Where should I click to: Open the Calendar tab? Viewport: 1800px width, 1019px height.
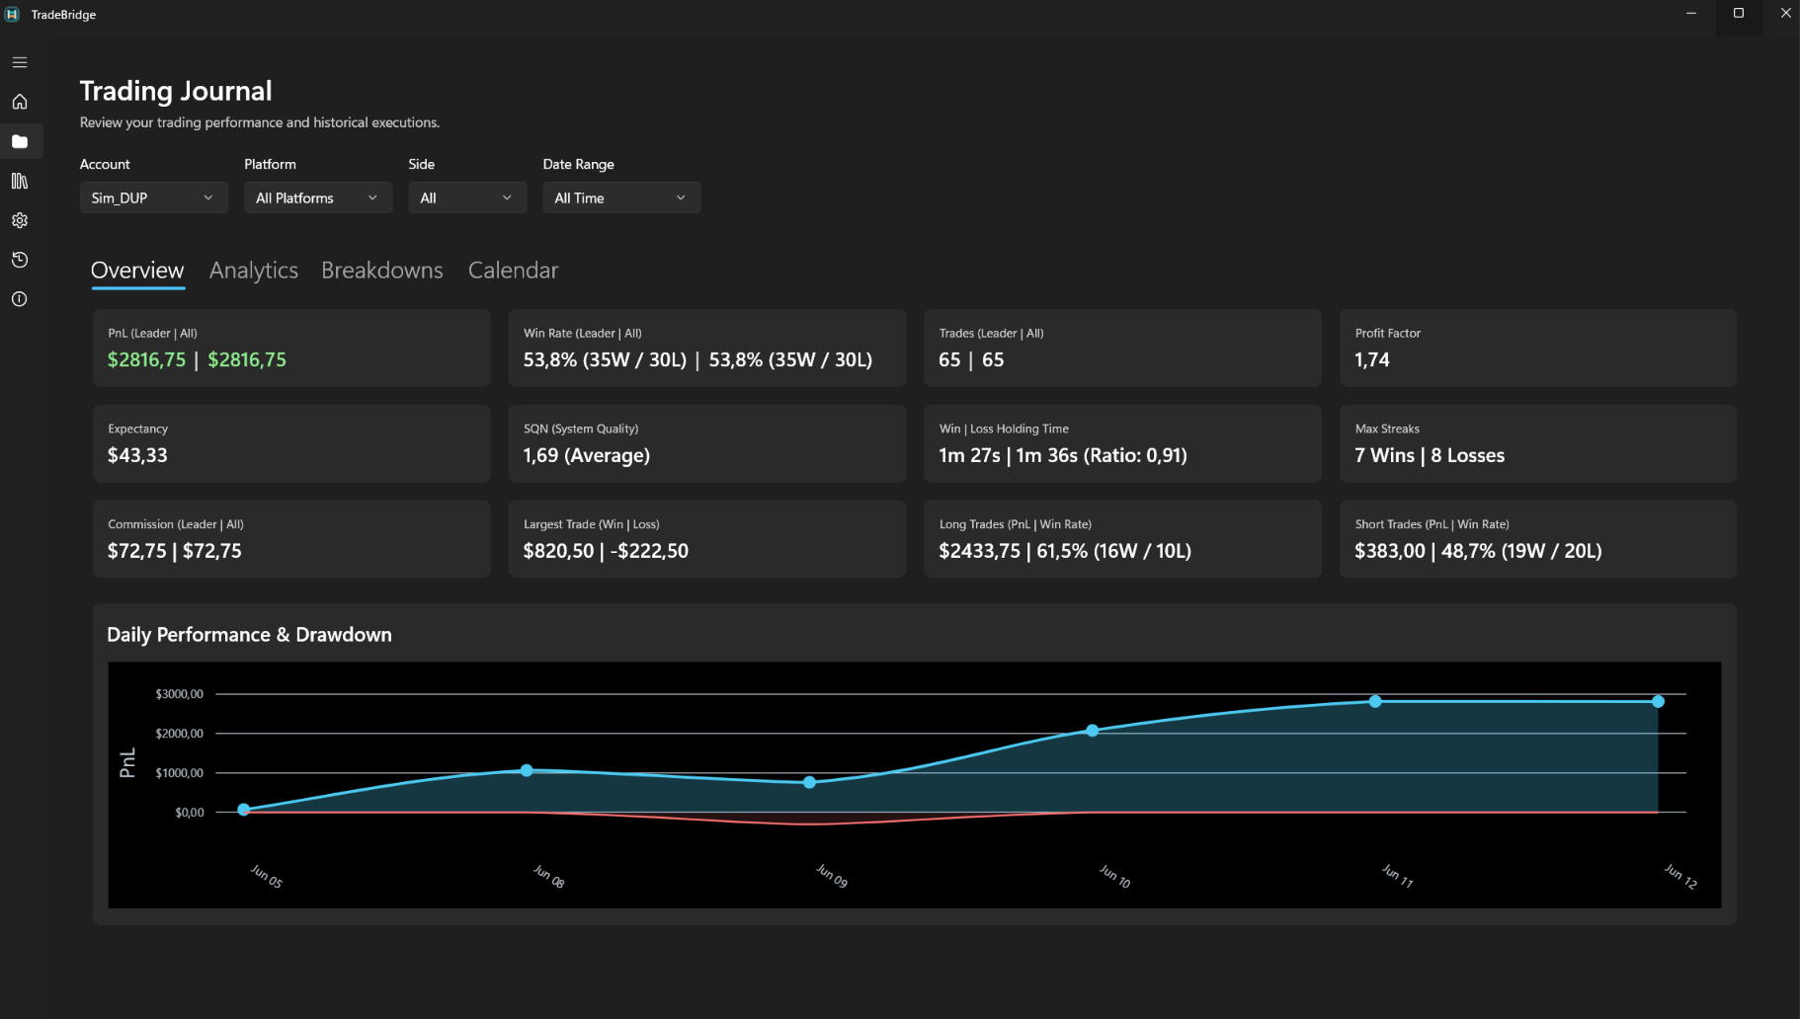pyautogui.click(x=513, y=271)
